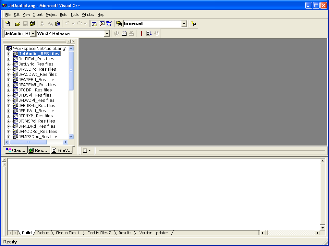The image size is (329, 246).
Task: Click the binoculars Search icon
Action: [x=194, y=24]
